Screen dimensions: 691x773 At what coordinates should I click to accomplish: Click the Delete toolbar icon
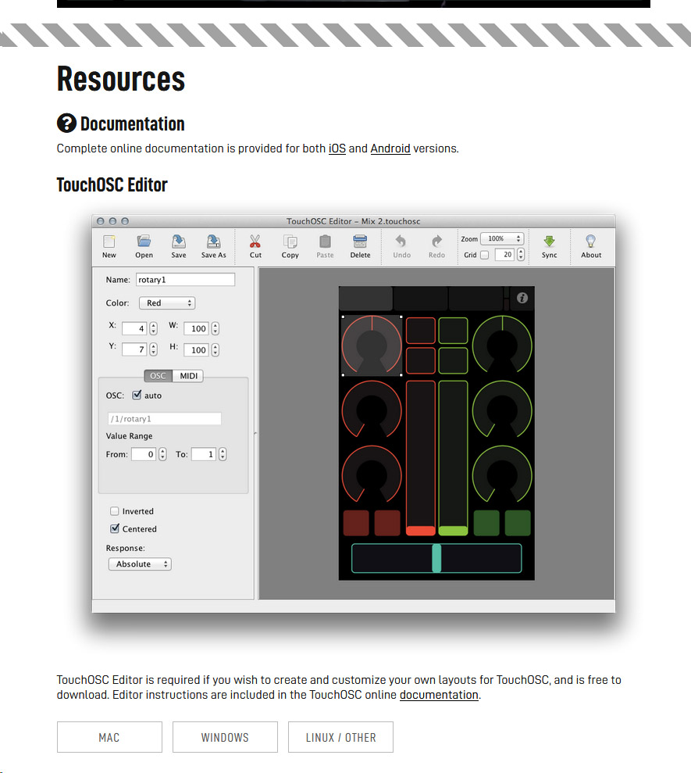click(x=360, y=242)
